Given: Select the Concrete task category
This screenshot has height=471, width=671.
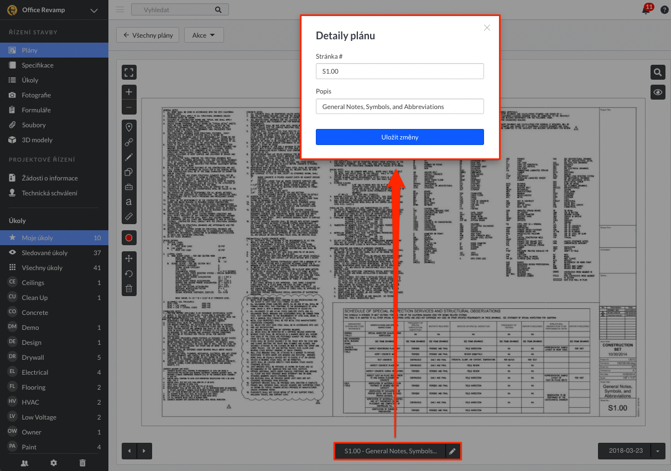Looking at the screenshot, I should [x=54, y=312].
